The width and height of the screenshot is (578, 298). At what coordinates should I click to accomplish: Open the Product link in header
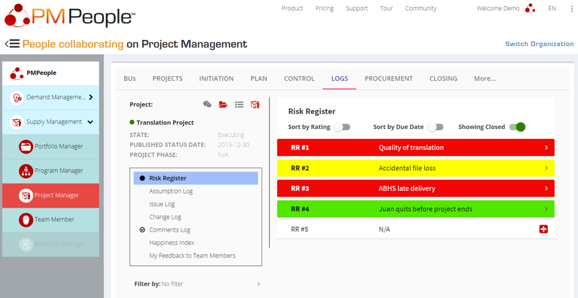292,9
